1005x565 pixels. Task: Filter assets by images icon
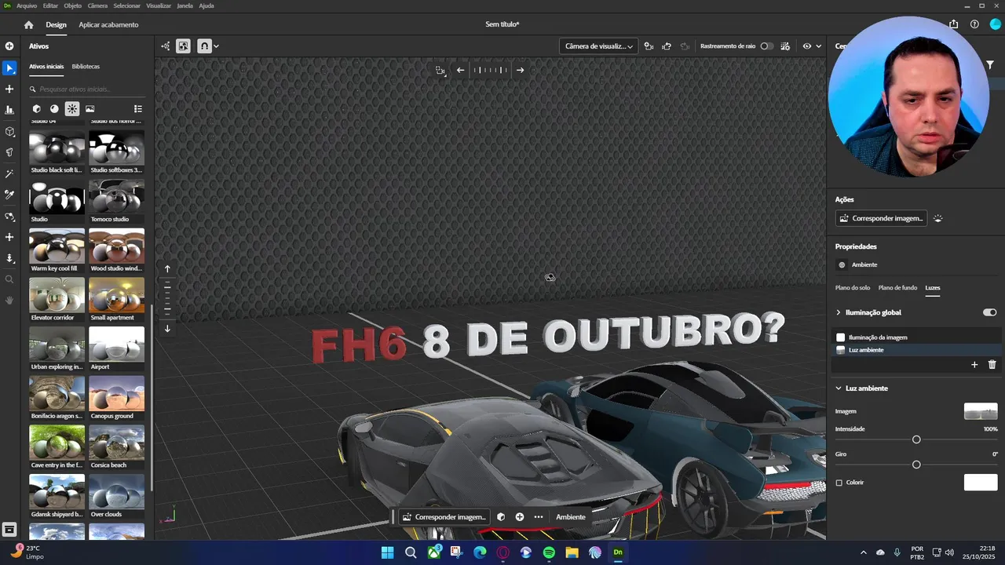(90, 109)
